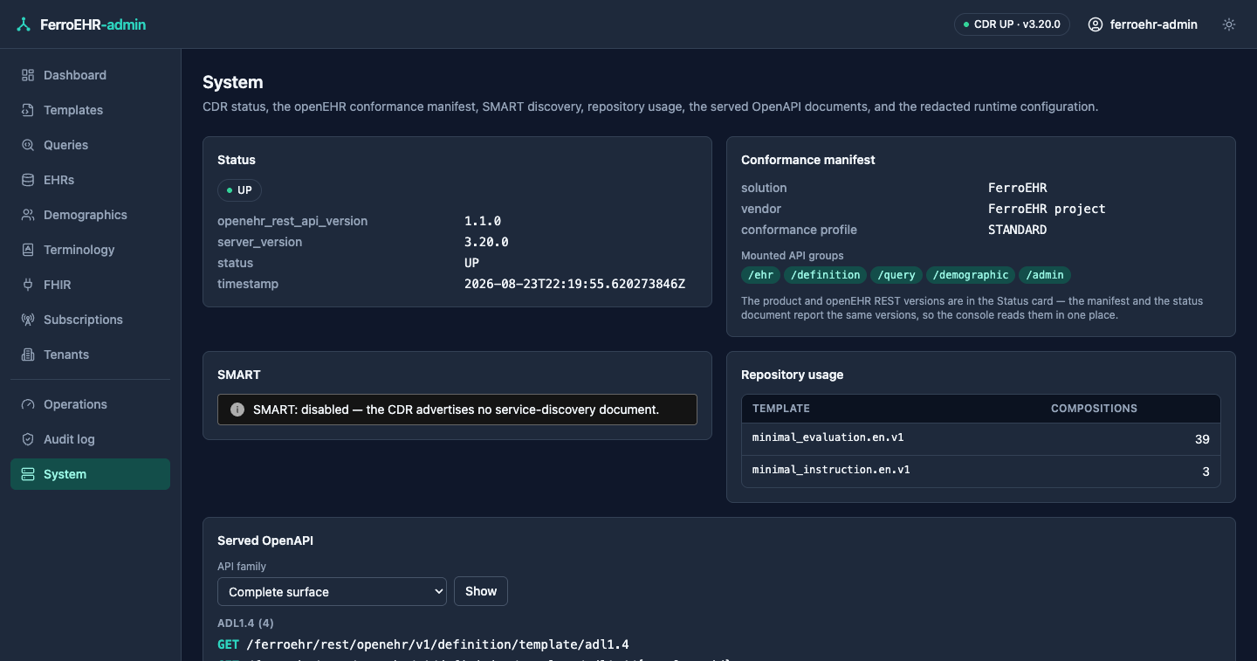The width and height of the screenshot is (1257, 661).
Task: View the Audit log
Action: [90, 439]
